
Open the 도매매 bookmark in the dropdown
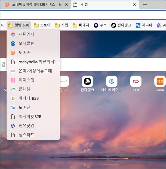[33, 53]
